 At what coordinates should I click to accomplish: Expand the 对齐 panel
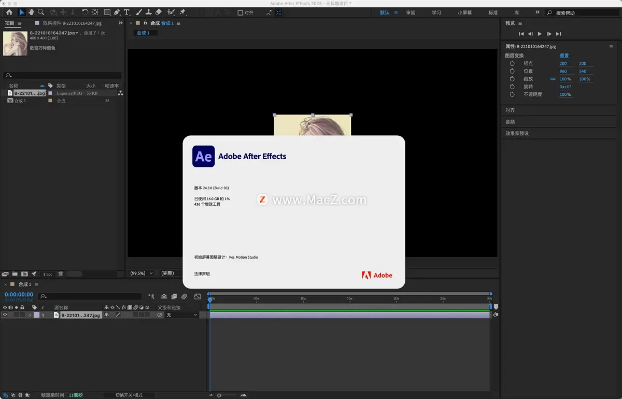click(510, 110)
